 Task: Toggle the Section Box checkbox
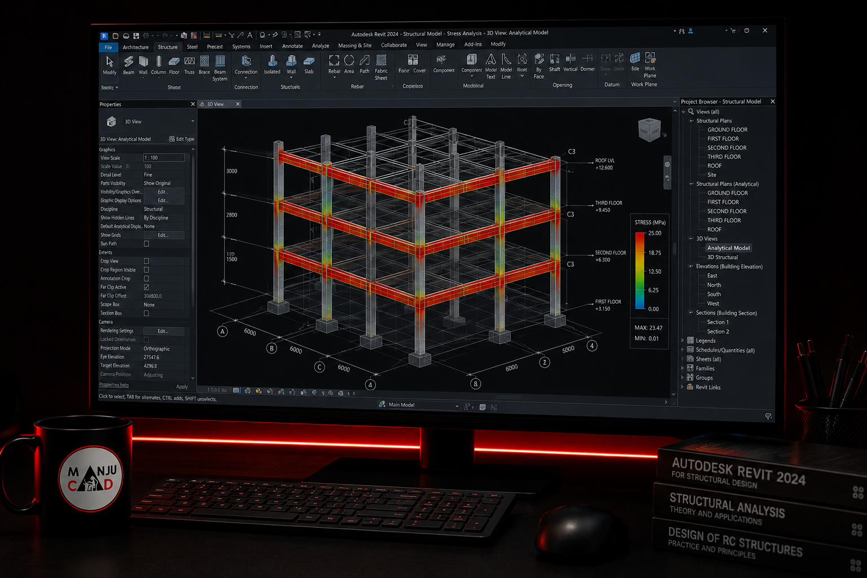coord(146,313)
